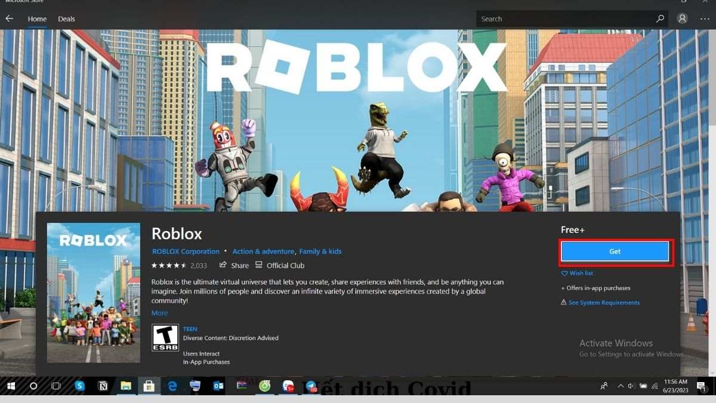This screenshot has width=716, height=403.
Task: Click the star rating for Roblox
Action: (169, 265)
